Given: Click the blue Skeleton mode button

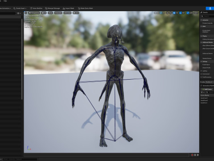Looking at the screenshot, I should point(210,8).
